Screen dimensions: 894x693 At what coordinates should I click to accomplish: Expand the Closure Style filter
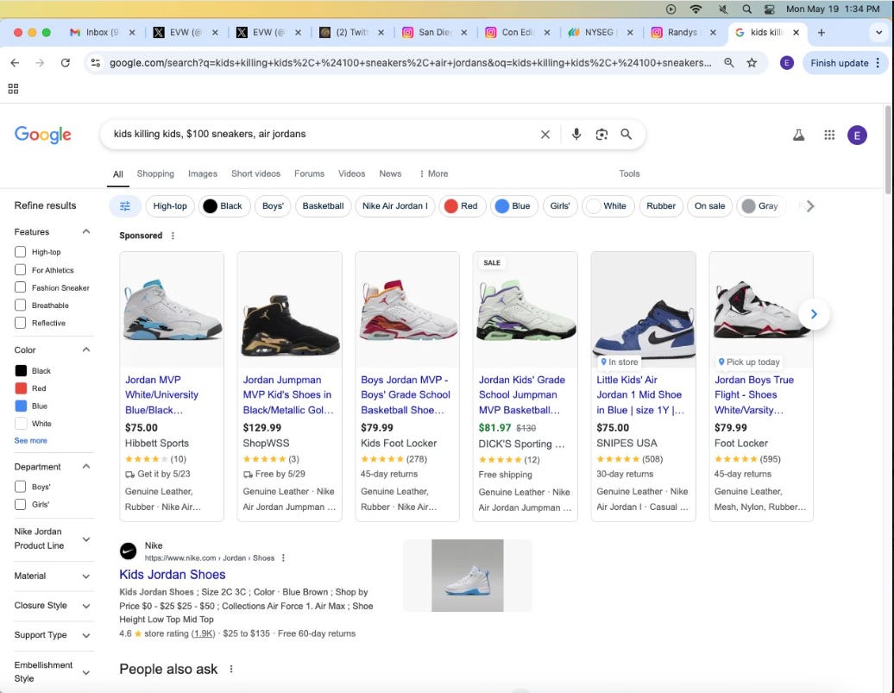point(86,606)
